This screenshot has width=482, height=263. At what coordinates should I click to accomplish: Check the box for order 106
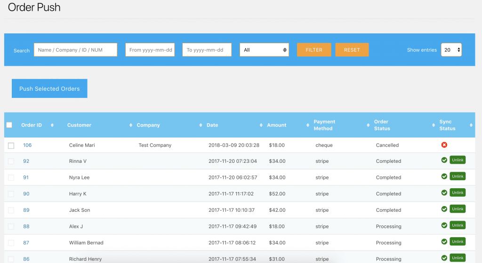coord(11,145)
